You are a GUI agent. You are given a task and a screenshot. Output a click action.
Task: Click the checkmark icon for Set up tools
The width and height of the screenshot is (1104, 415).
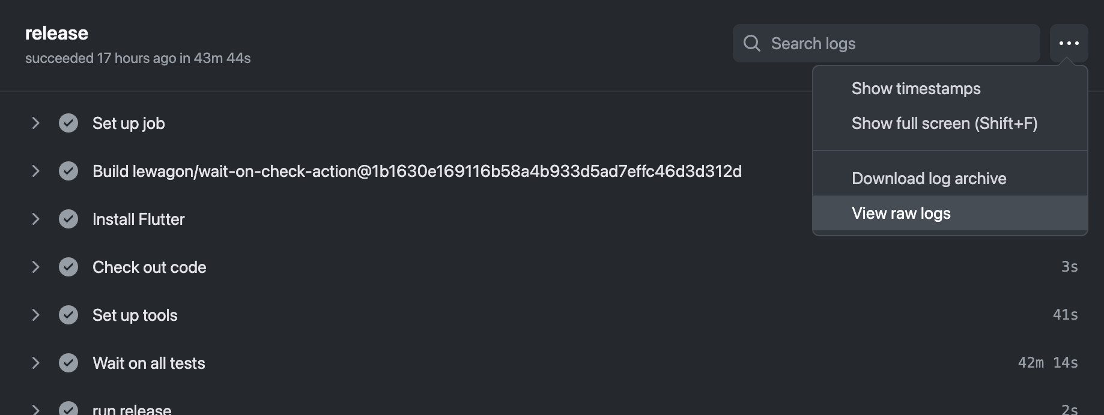68,315
